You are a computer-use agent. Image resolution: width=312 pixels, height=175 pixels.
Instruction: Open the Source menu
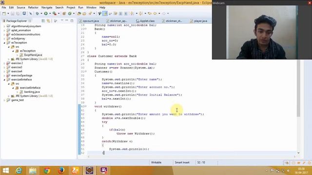pyautogui.click(x=21, y=8)
